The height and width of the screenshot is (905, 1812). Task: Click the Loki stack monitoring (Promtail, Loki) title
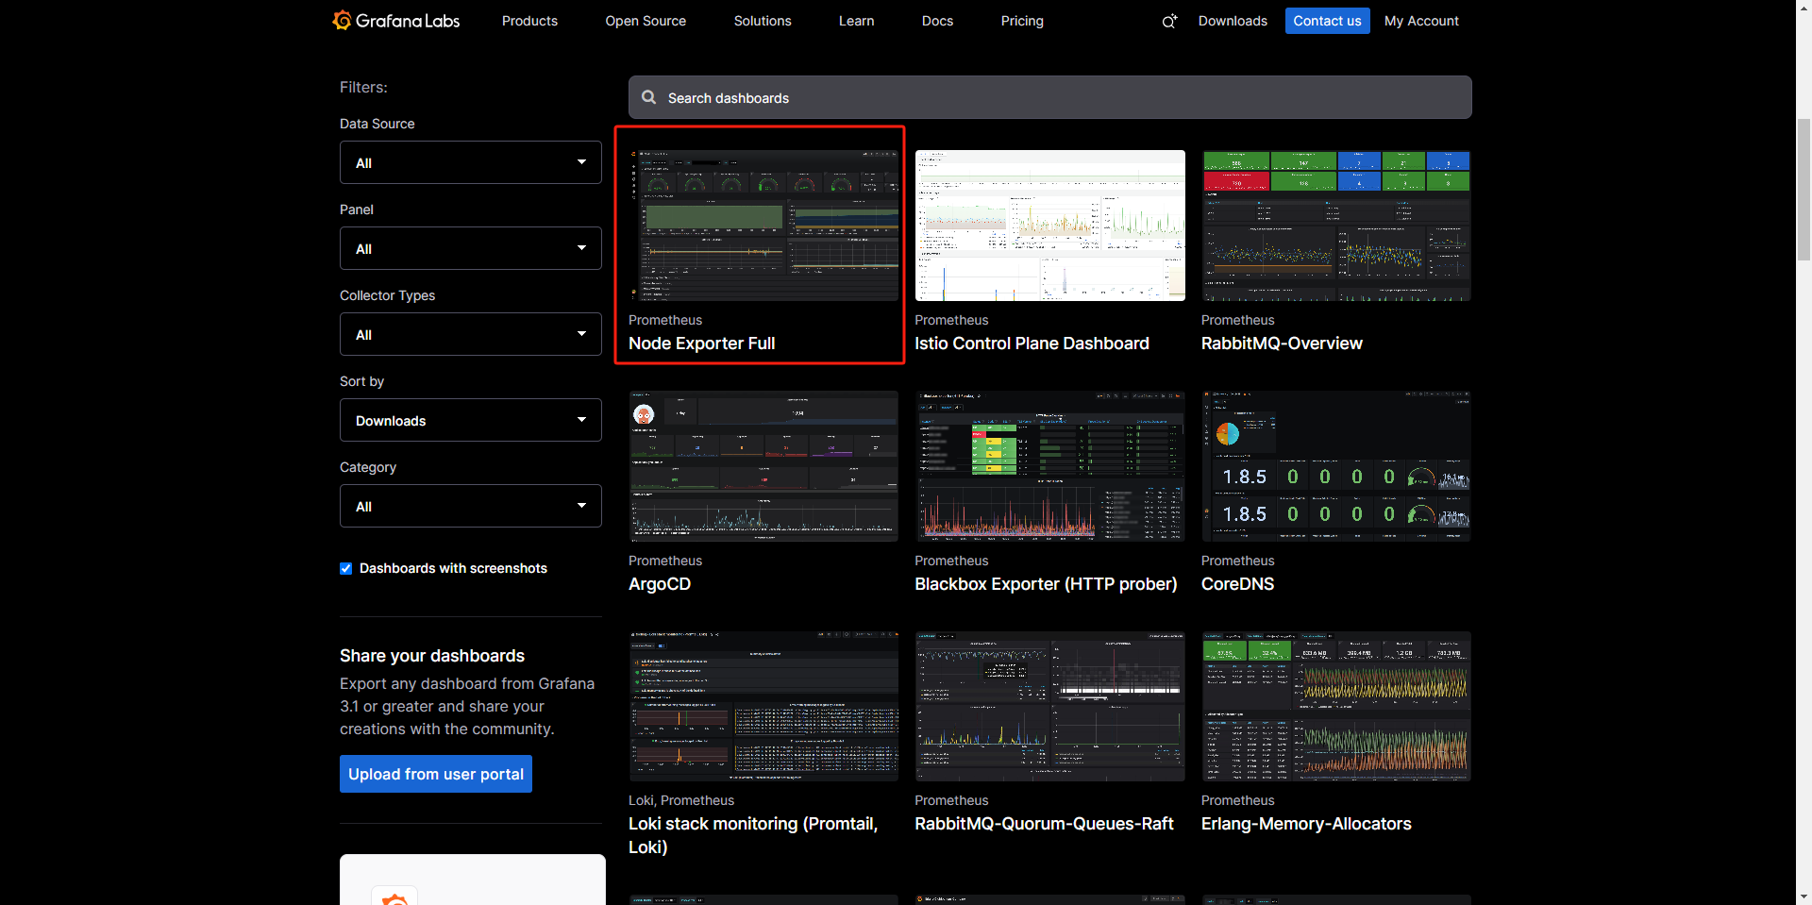(x=753, y=835)
